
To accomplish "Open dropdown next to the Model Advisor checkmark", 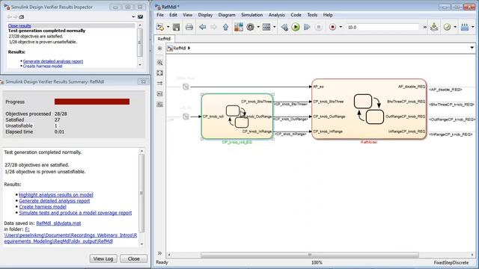I will click(455, 27).
